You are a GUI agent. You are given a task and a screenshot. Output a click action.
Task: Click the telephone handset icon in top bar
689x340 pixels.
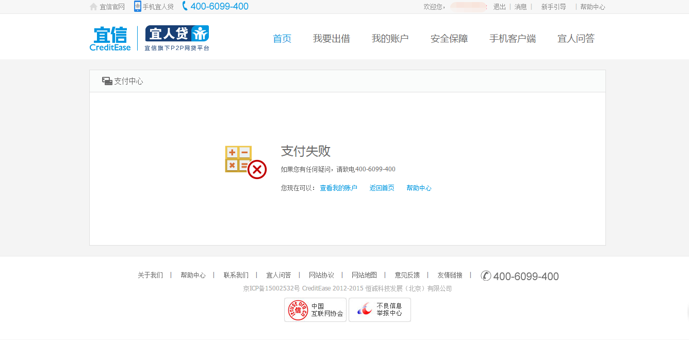(185, 6)
